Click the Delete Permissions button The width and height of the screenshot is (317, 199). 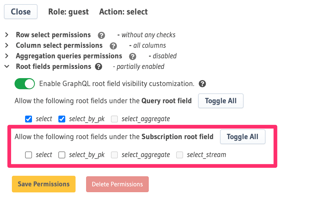117,184
